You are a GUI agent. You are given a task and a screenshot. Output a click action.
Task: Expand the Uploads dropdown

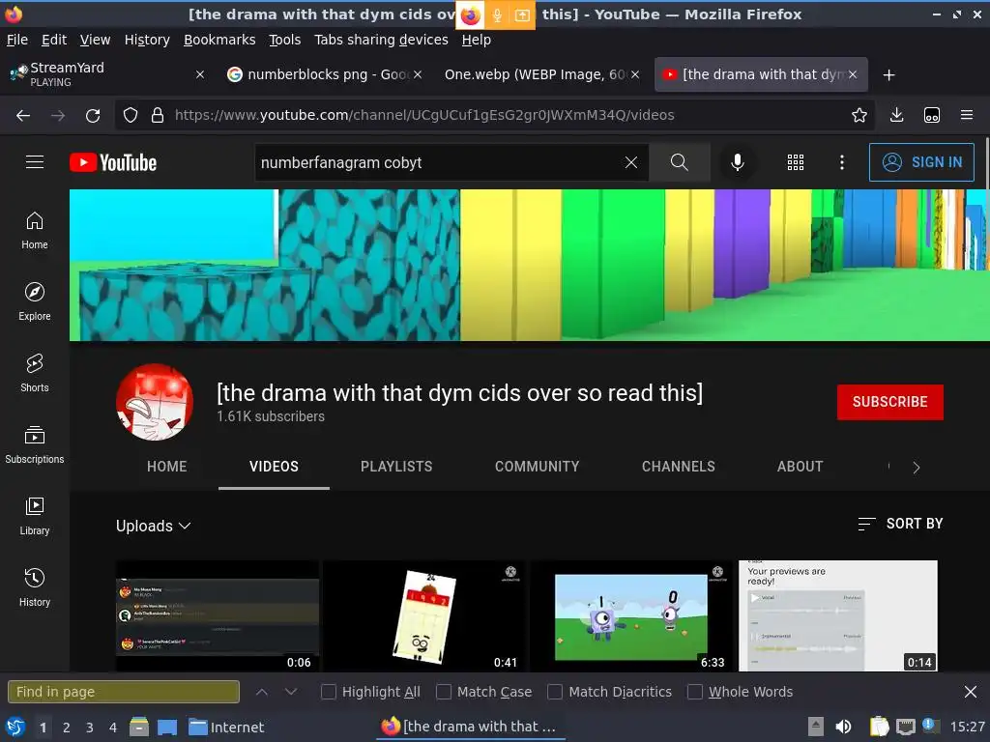[x=154, y=526]
